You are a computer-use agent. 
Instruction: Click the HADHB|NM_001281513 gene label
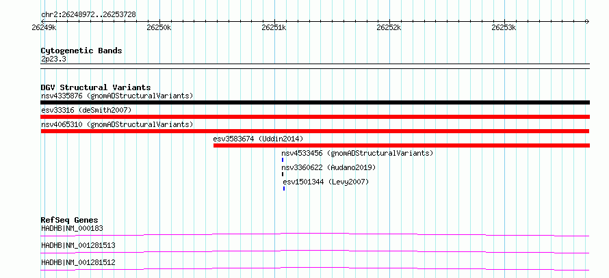[78, 245]
